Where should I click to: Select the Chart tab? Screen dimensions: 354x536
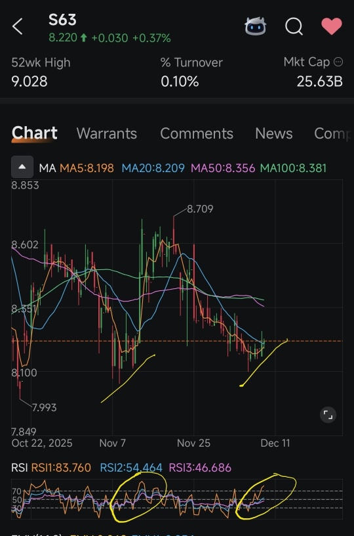click(35, 133)
